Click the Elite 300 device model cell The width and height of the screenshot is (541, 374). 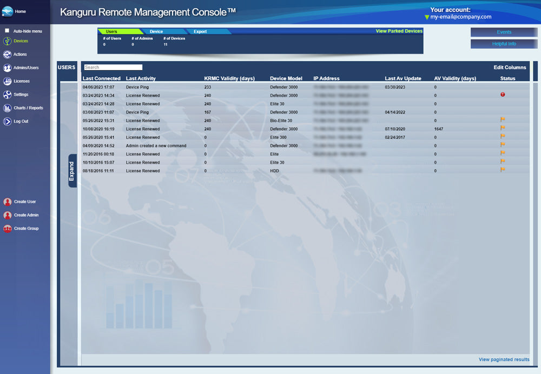[x=278, y=137]
